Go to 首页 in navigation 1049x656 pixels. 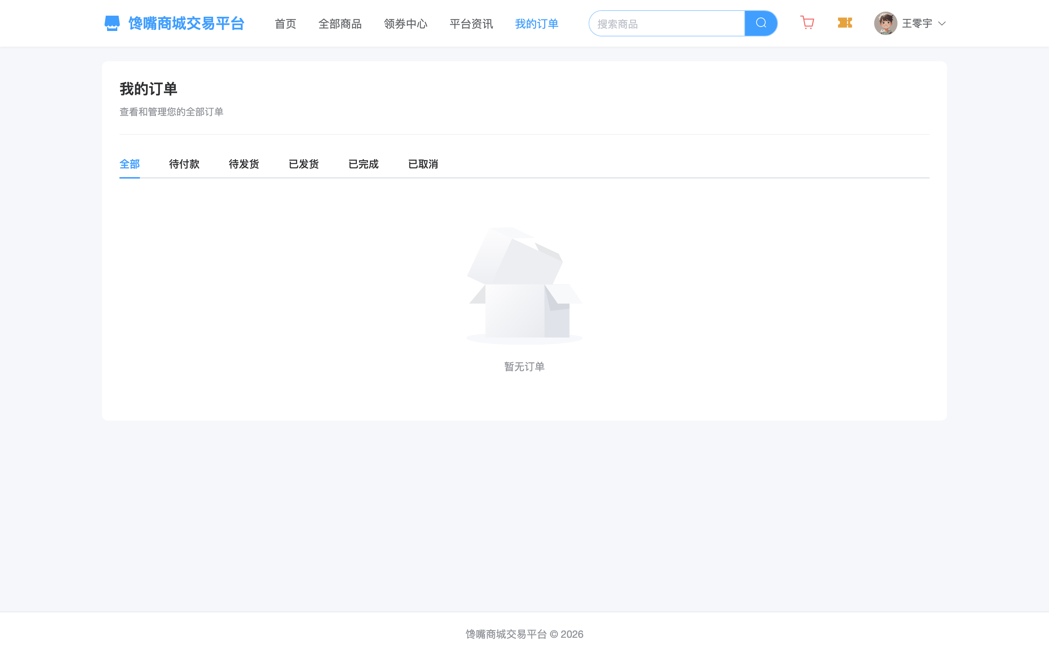pyautogui.click(x=285, y=24)
